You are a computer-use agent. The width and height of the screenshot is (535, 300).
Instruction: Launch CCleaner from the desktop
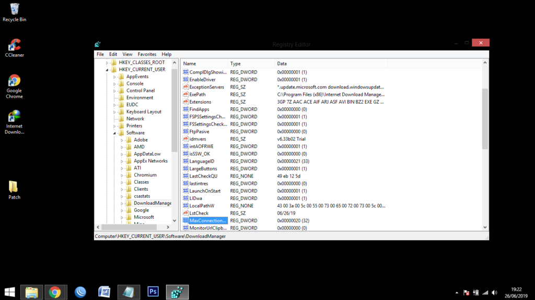point(14,48)
